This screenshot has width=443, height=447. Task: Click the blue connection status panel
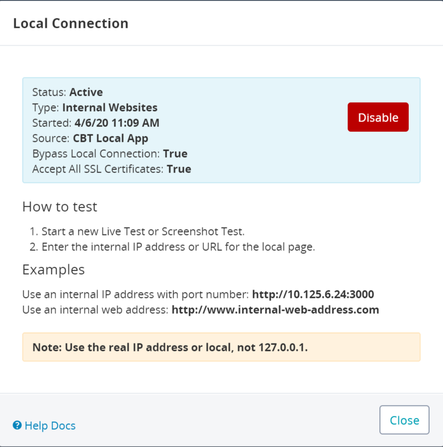click(x=221, y=130)
